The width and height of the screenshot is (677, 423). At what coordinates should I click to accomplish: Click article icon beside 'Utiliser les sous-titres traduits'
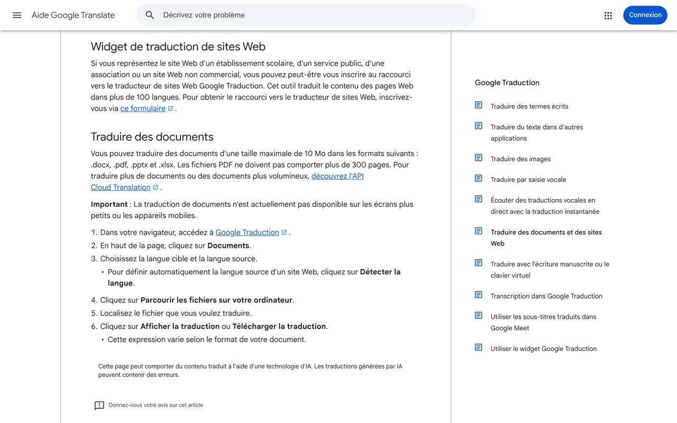[479, 316]
